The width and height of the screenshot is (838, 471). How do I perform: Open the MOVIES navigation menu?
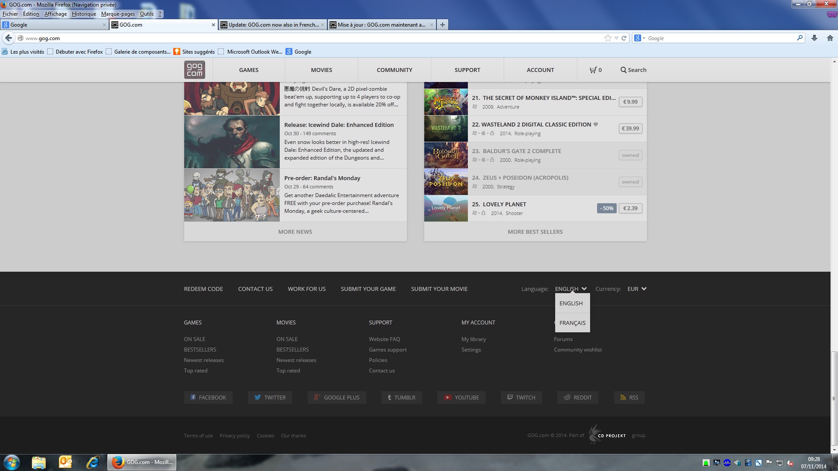322,70
